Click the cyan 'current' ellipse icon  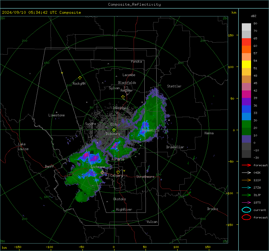[246, 210]
